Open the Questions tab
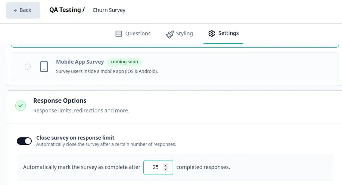 coord(133,34)
